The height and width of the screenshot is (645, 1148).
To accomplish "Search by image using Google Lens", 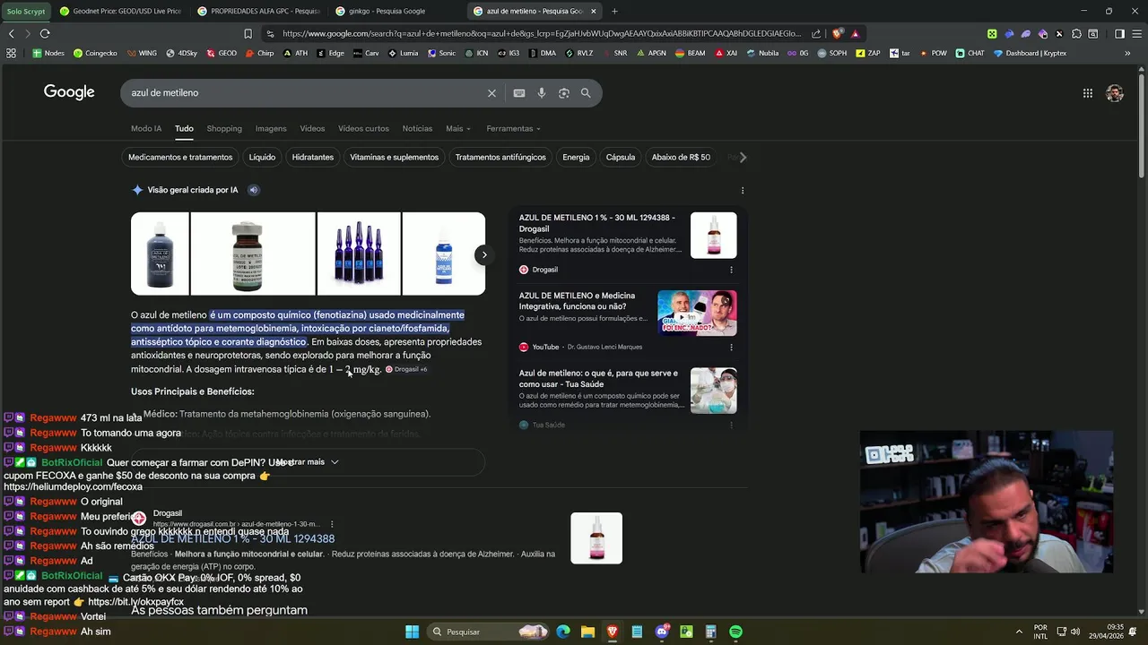I will click(564, 93).
